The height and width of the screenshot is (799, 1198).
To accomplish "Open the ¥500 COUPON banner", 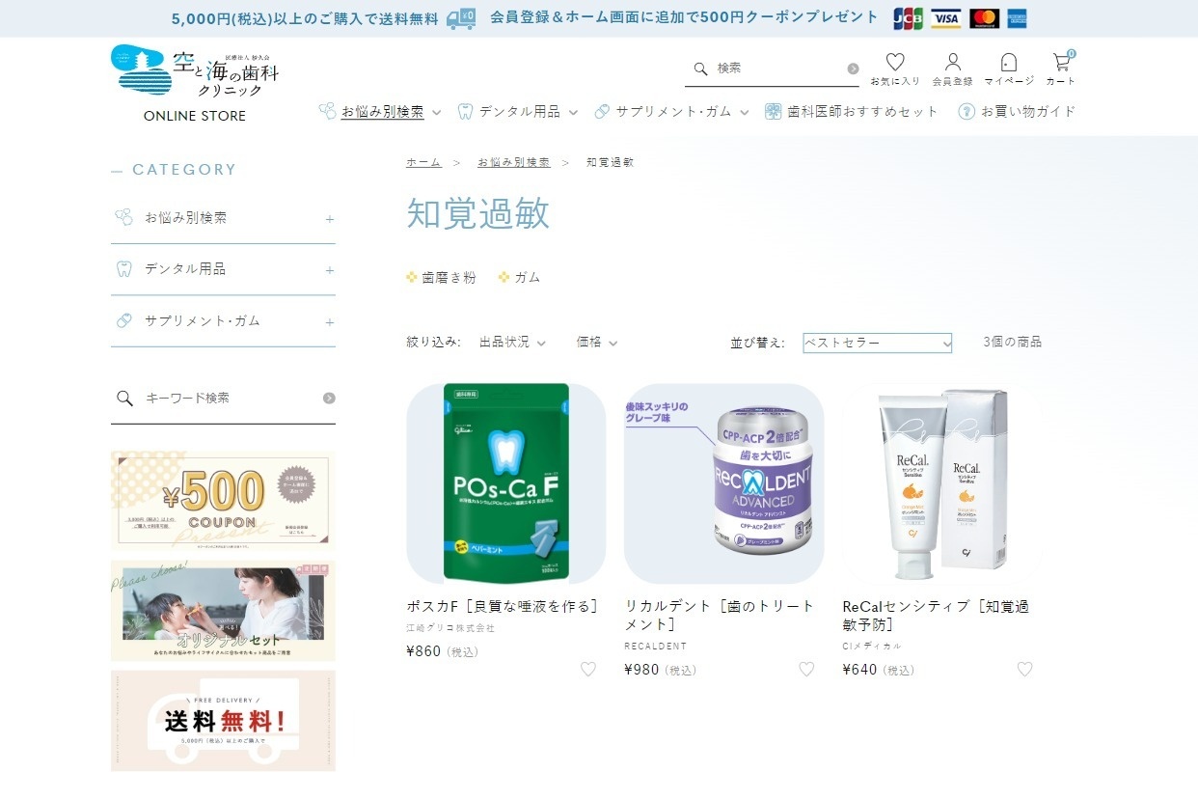I will coord(223,501).
